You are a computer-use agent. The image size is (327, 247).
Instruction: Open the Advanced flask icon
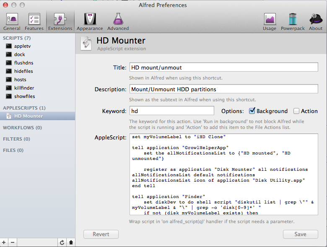[118, 22]
